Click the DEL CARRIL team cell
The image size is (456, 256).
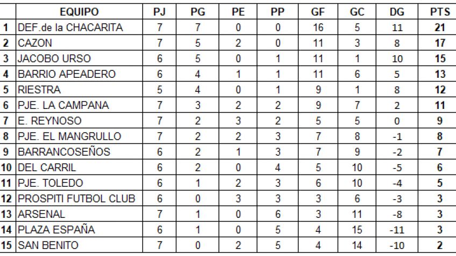pos(79,167)
